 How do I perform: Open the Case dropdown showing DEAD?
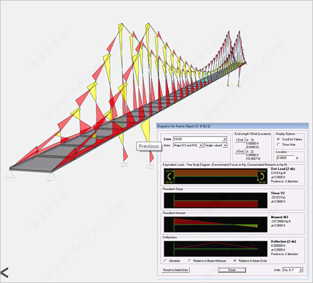click(200, 139)
